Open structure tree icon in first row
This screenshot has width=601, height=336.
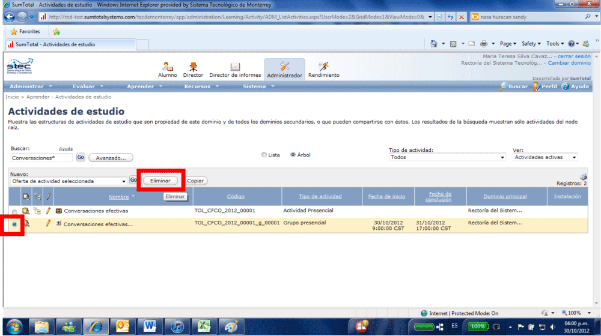click(37, 211)
